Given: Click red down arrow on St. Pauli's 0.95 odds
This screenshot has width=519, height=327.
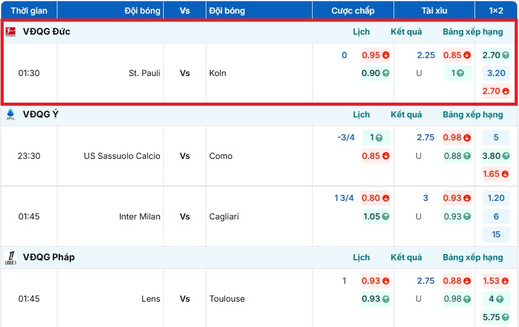Looking at the screenshot, I should tap(386, 55).
